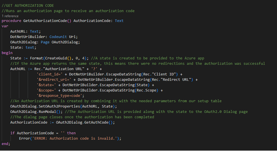Click the Error function call
The height and width of the screenshot is (151, 277).
pos(24,139)
